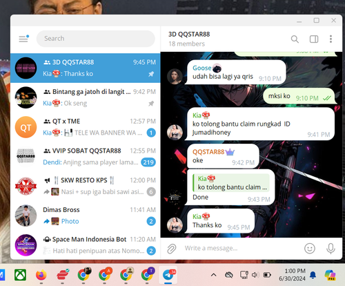Click sender name Goose in chat
345x286 pixels.
click(201, 68)
